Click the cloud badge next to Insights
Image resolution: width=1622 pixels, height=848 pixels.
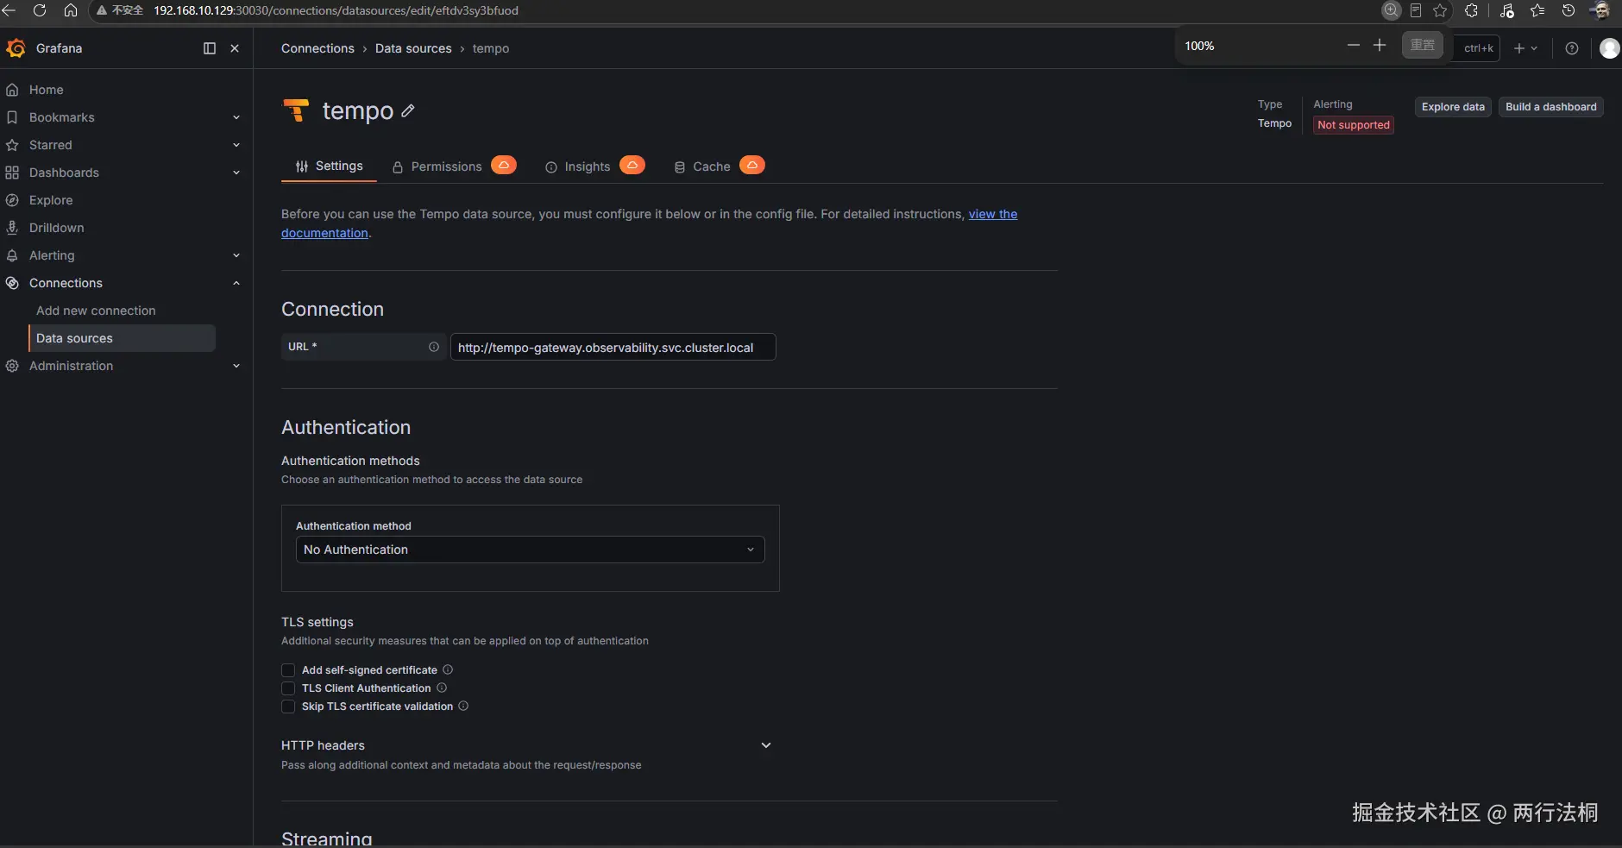(632, 165)
